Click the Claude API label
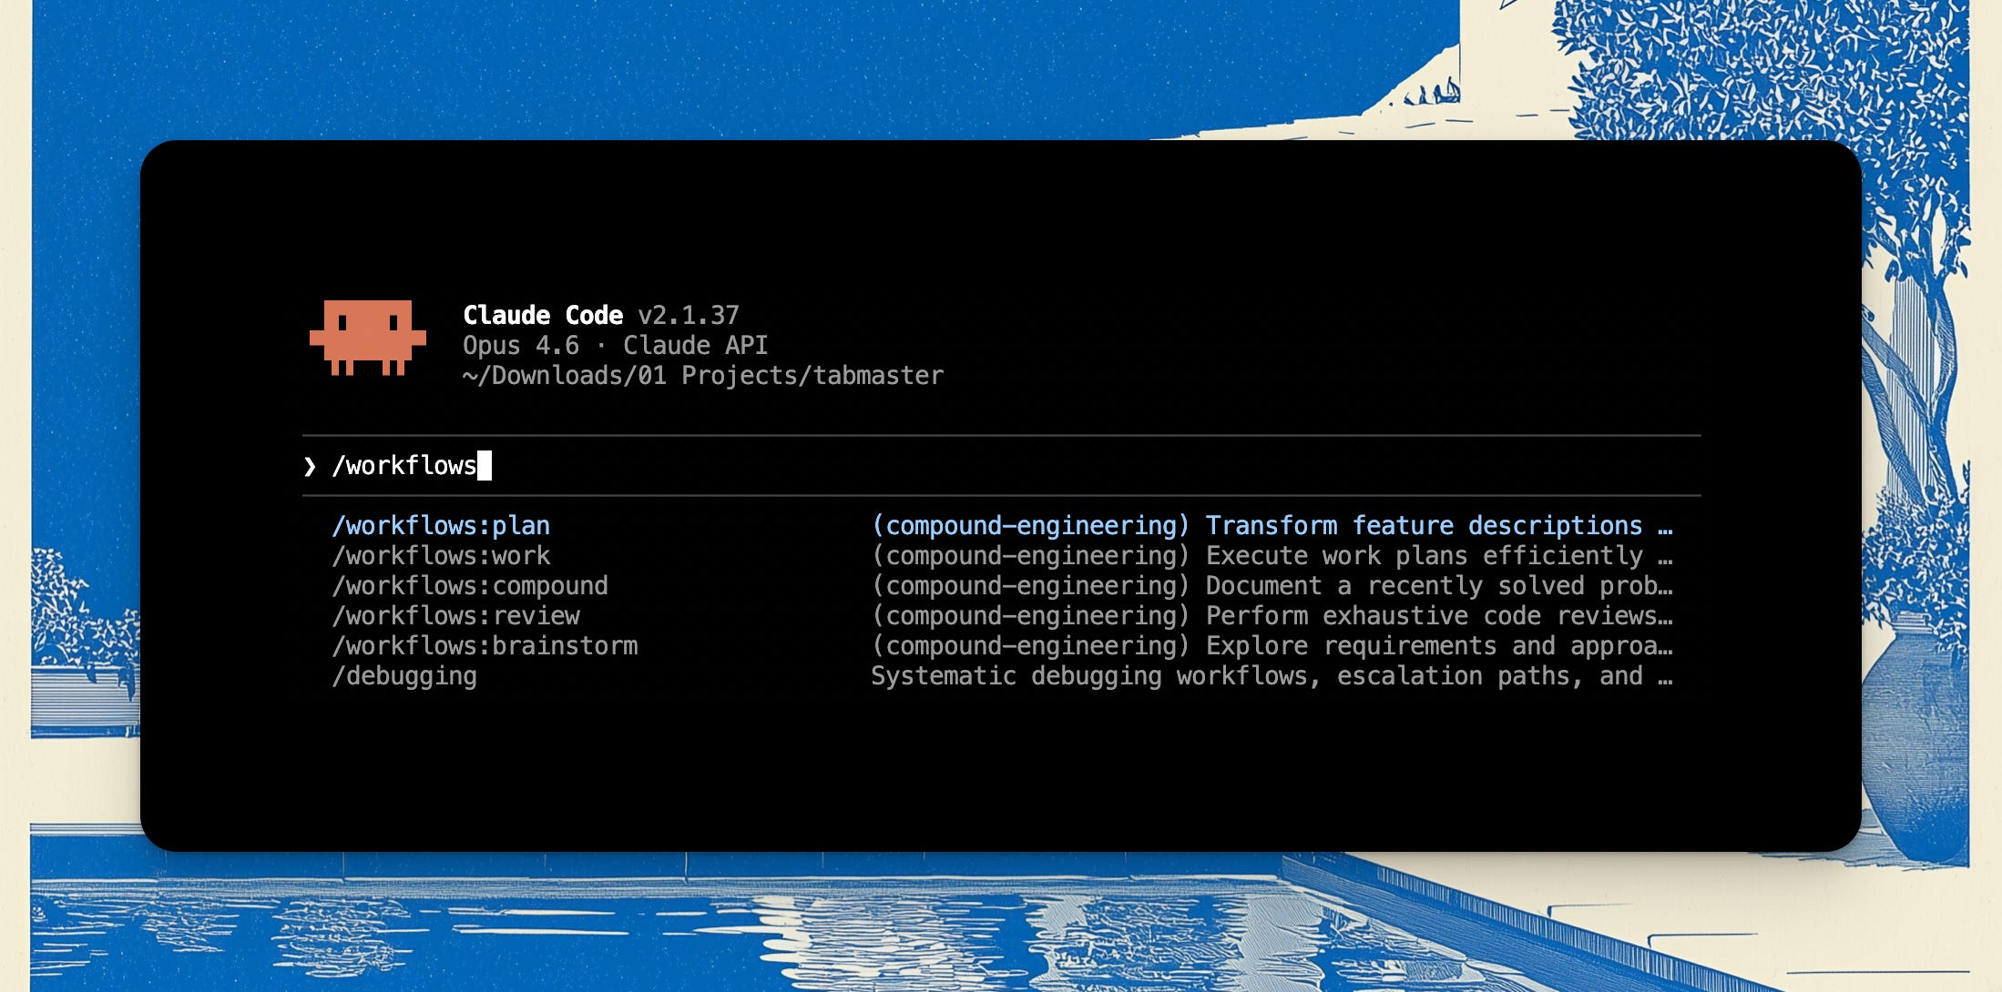This screenshot has width=2002, height=992. (695, 346)
